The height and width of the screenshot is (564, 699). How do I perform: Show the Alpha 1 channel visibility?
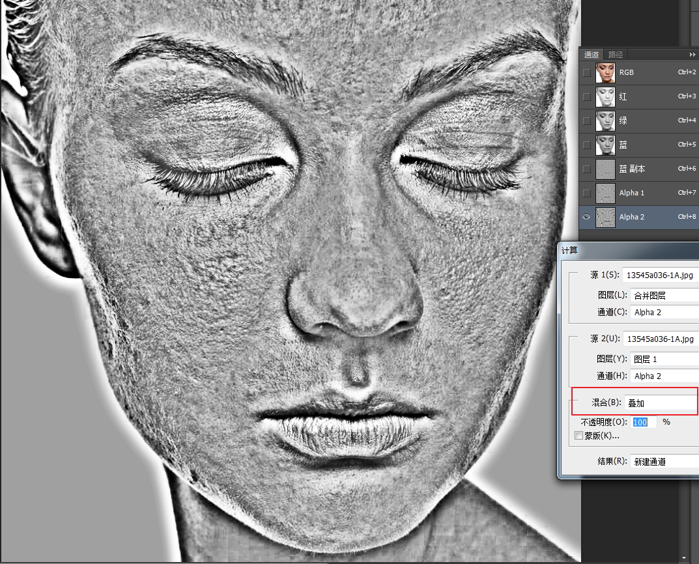click(x=587, y=193)
